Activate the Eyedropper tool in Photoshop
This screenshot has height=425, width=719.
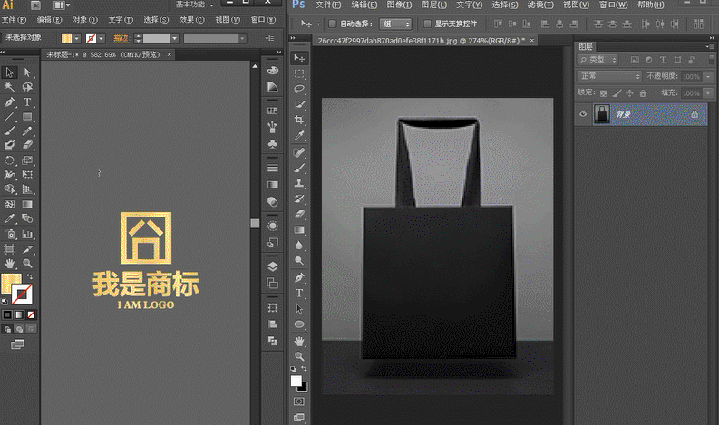tap(299, 135)
